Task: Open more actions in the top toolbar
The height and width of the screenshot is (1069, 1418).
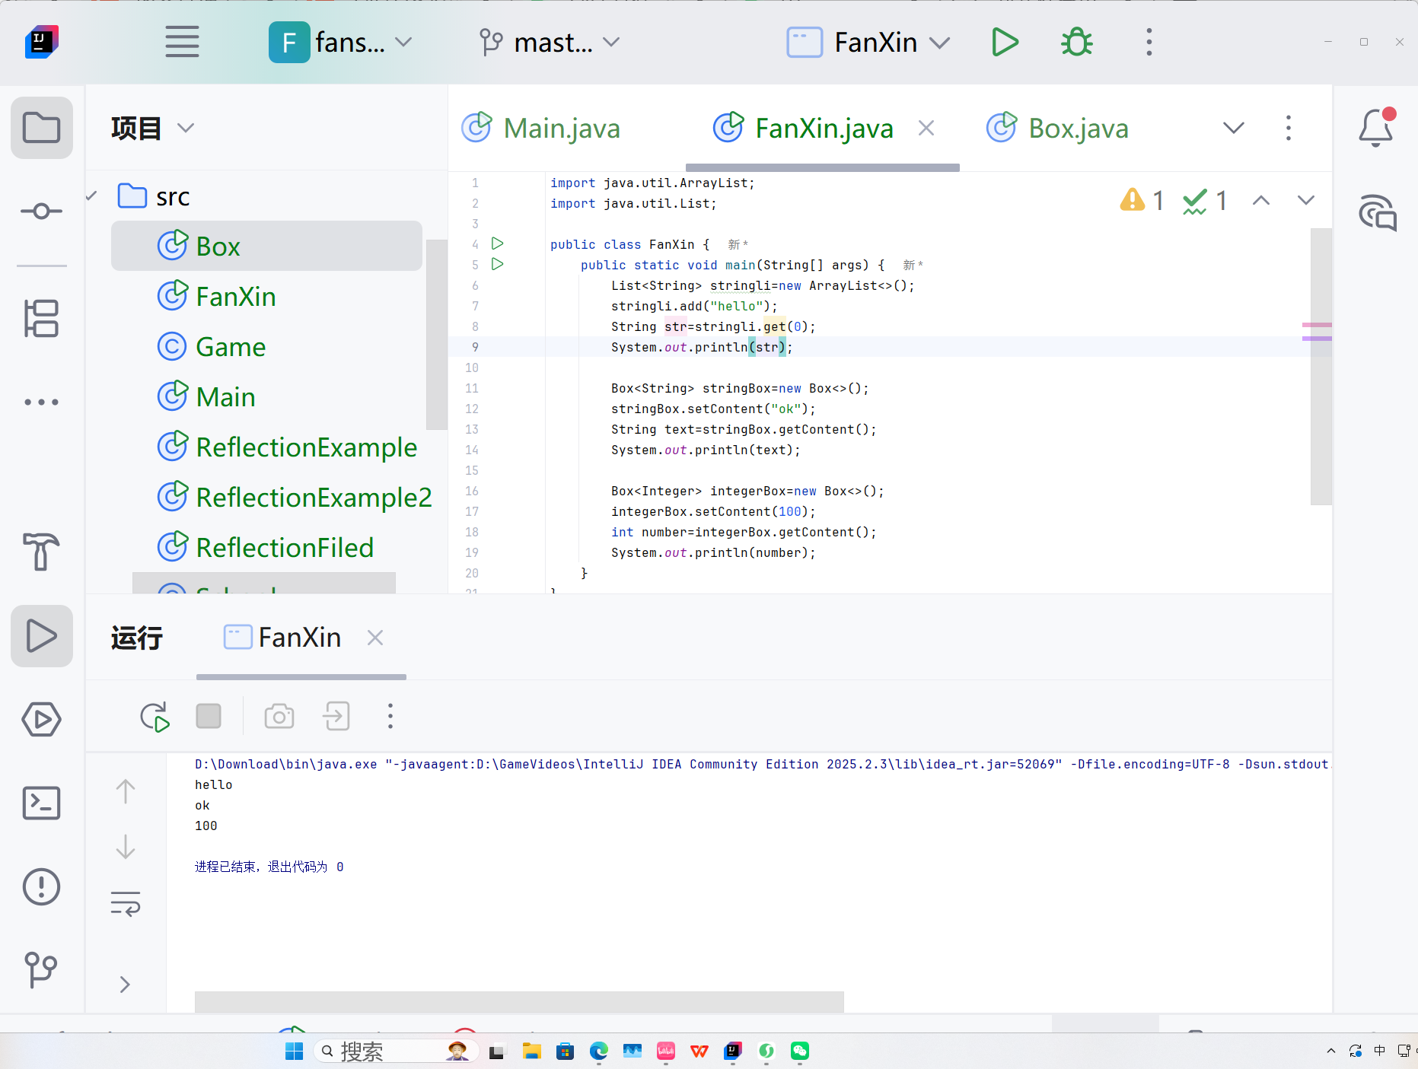Action: [x=1149, y=42]
